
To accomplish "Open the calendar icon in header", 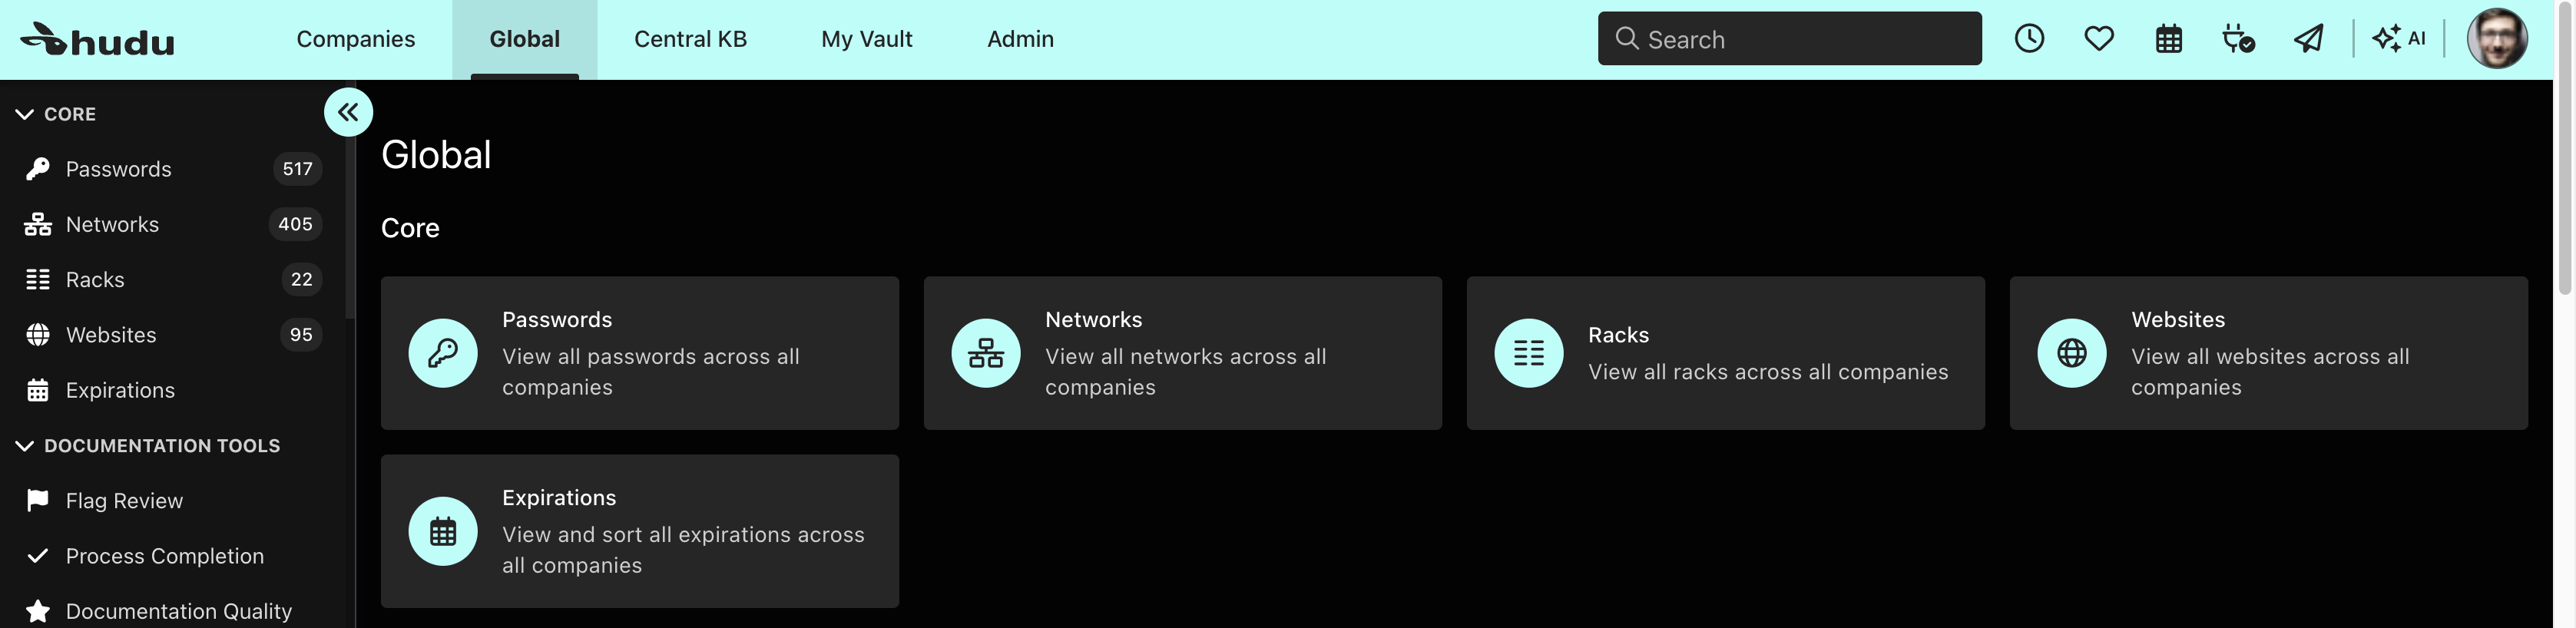I will [2169, 39].
